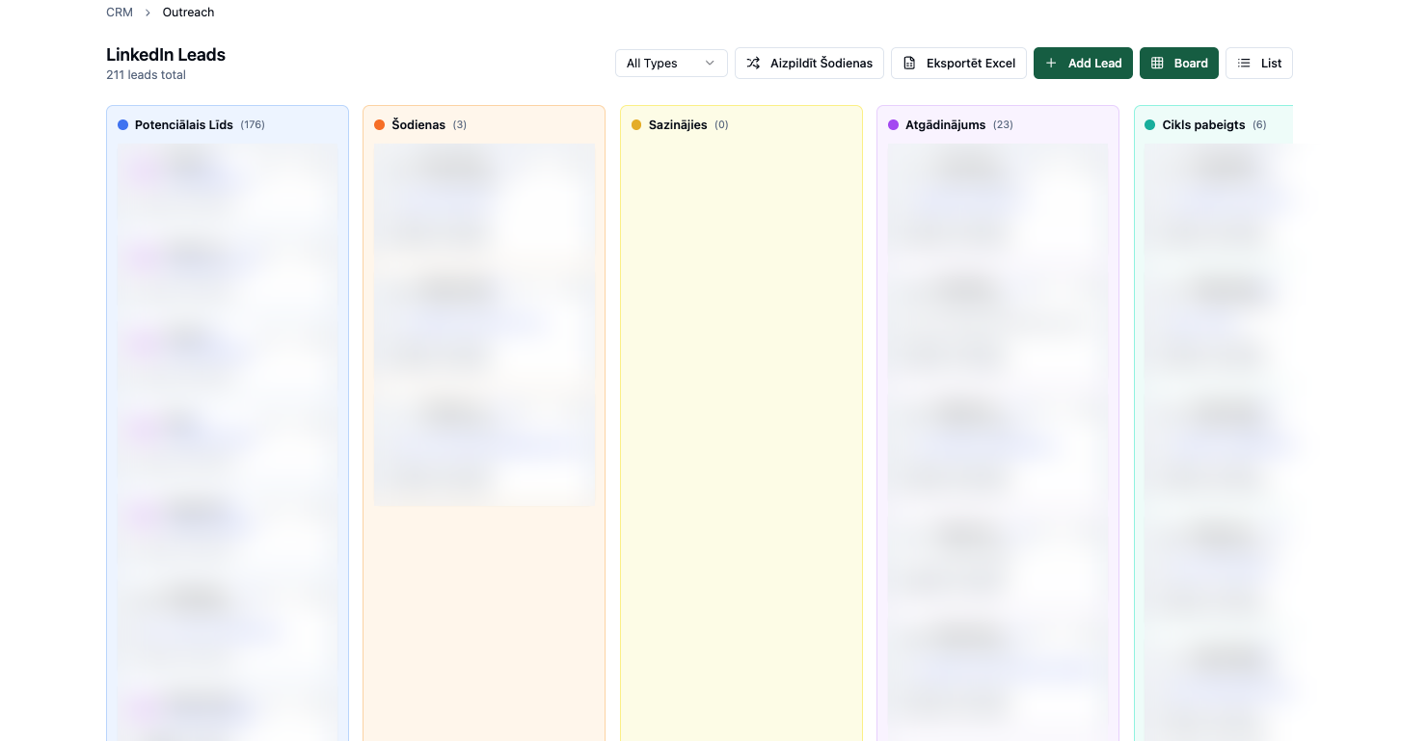
Task: Click the Outreach breadcrumb
Action: (189, 13)
